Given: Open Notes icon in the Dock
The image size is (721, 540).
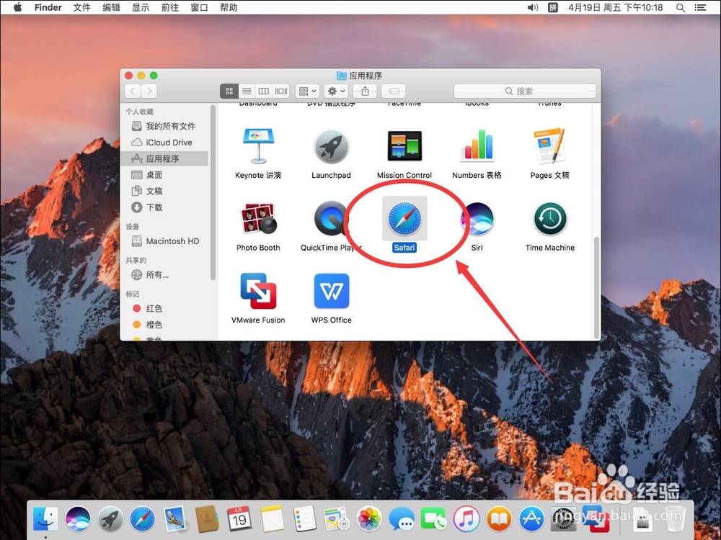Looking at the screenshot, I should 273,519.
